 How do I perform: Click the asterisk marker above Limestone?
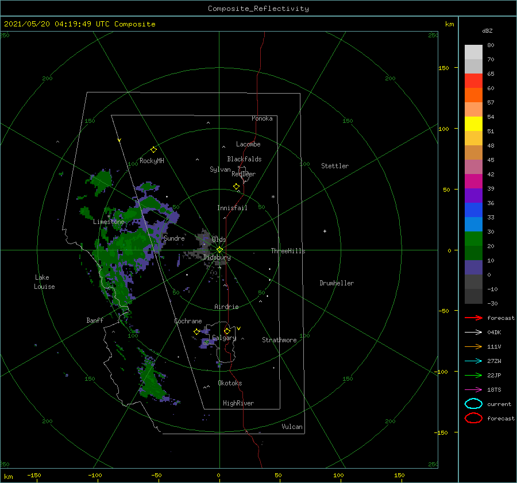pyautogui.click(x=109, y=217)
